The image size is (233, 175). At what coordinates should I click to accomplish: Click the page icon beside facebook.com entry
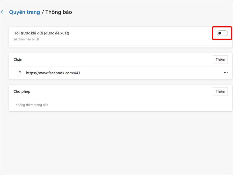coord(20,73)
